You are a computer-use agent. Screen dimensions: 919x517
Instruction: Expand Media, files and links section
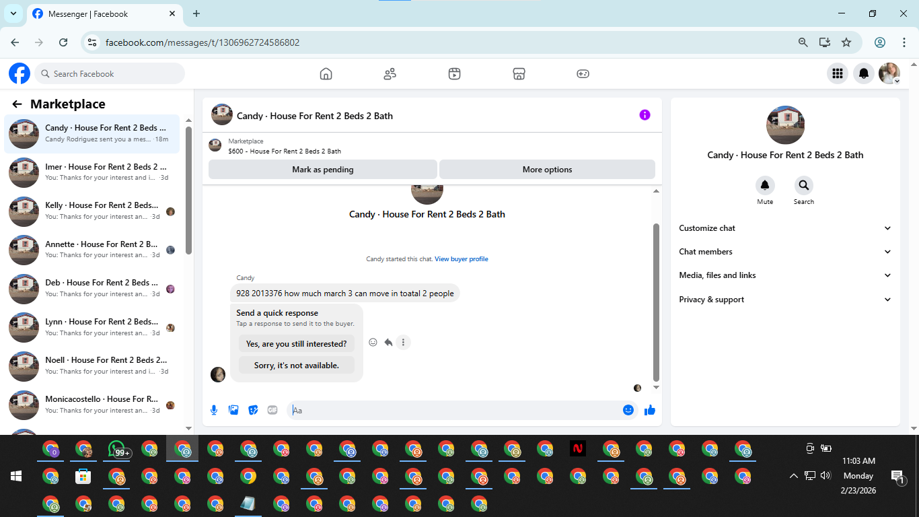(785, 275)
